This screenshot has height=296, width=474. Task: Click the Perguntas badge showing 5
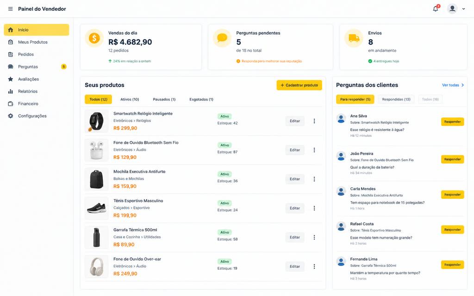click(63, 67)
